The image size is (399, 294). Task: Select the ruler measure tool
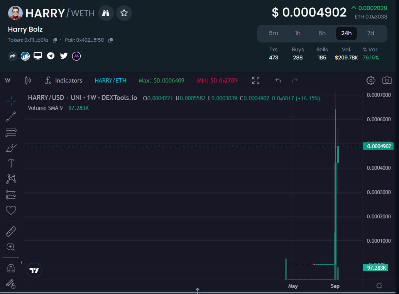[x=11, y=231]
